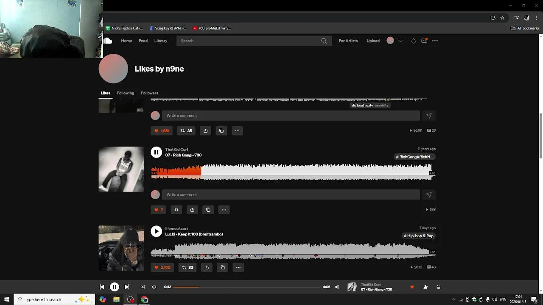
Task: Click the Upload link
Action: coord(373,41)
